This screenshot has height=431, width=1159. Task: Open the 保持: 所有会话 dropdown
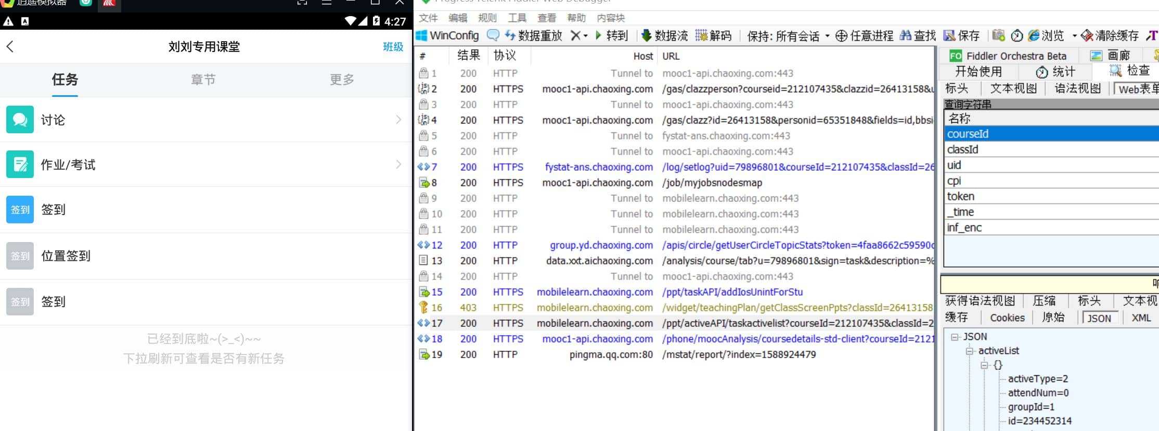788,36
